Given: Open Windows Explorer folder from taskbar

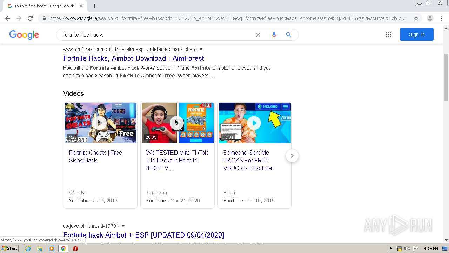Looking at the screenshot, I should [x=40, y=248].
